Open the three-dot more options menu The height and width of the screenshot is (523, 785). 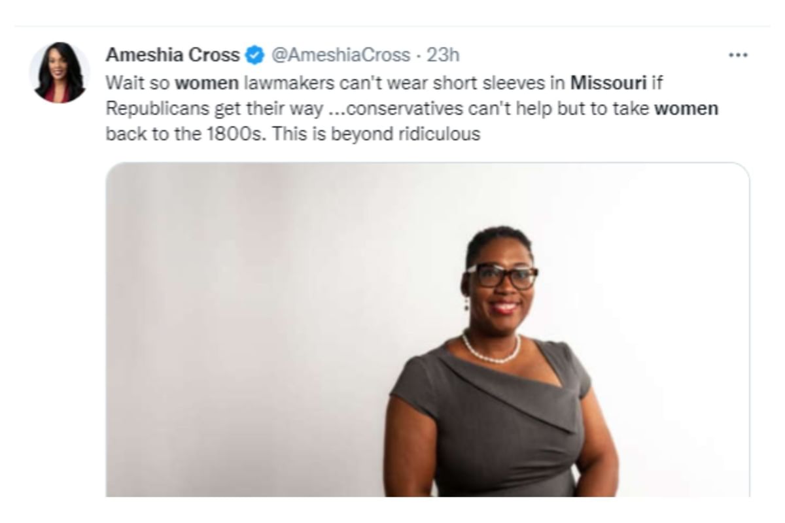click(x=738, y=56)
